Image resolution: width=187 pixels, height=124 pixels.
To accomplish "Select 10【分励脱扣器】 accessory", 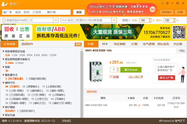I will point(51,86).
